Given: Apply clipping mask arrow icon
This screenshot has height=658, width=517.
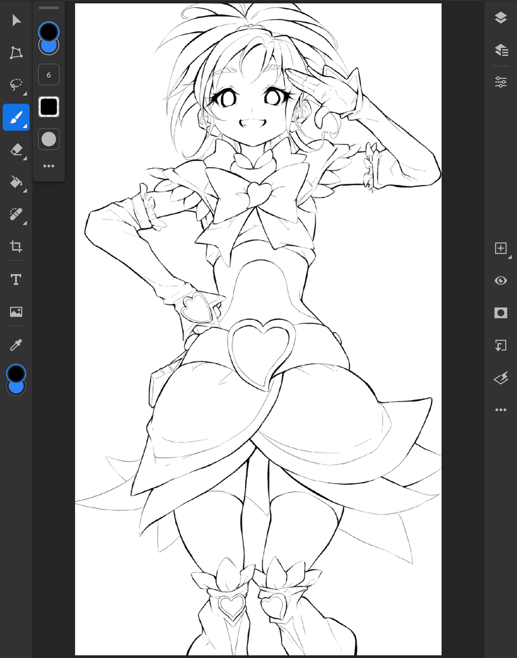Looking at the screenshot, I should tap(501, 345).
